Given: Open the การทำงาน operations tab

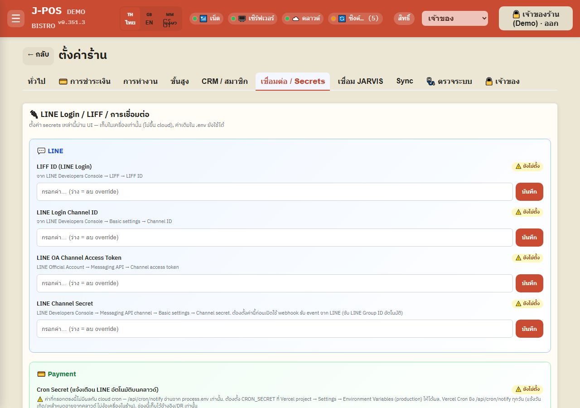Looking at the screenshot, I should coord(140,82).
